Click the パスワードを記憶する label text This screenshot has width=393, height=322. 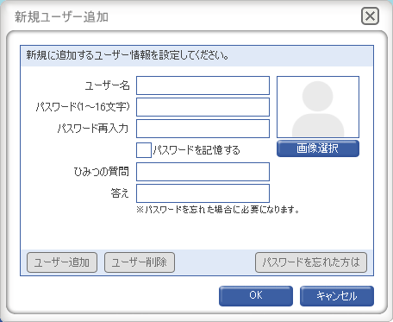coord(196,150)
